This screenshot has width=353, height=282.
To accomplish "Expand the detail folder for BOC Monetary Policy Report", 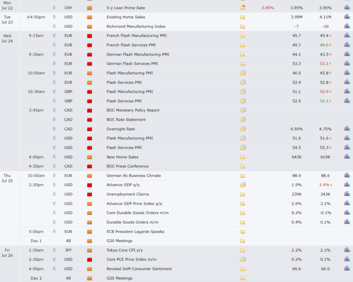I will pyautogui.click(x=242, y=110).
